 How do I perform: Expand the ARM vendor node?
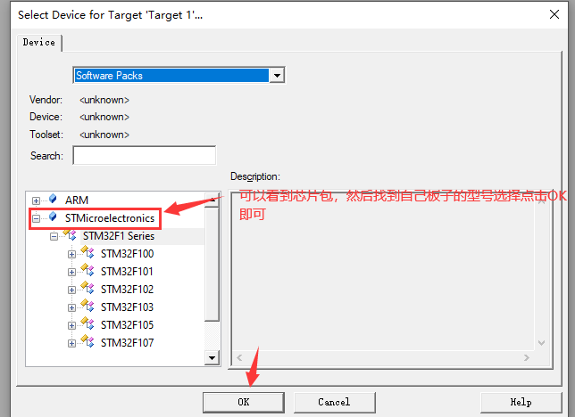(x=37, y=200)
